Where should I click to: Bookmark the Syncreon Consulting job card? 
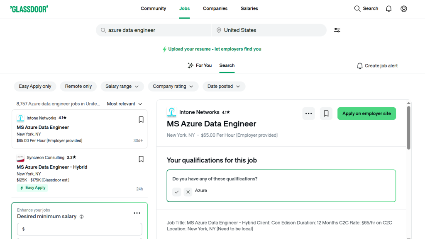point(141,159)
